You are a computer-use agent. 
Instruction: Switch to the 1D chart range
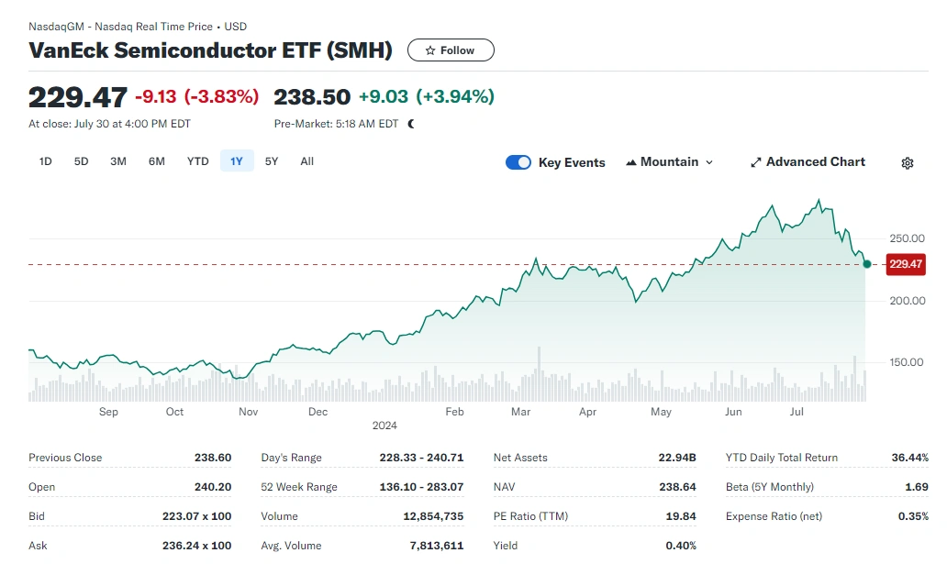click(44, 160)
